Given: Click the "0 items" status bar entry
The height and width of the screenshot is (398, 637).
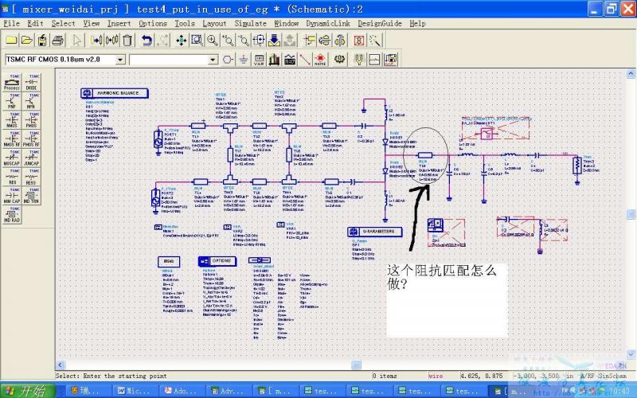Looking at the screenshot, I should click(x=385, y=376).
